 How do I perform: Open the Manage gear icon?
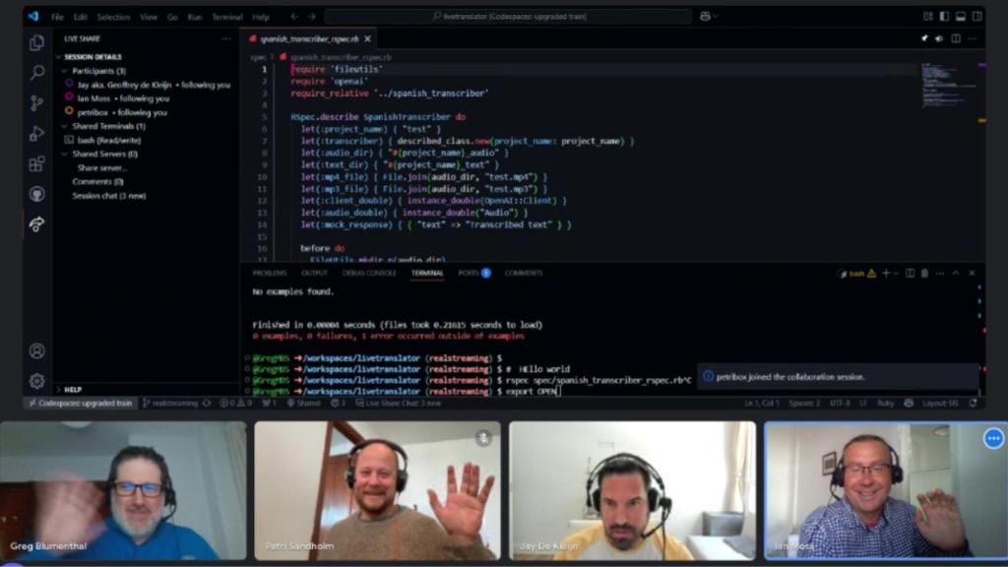[36, 380]
